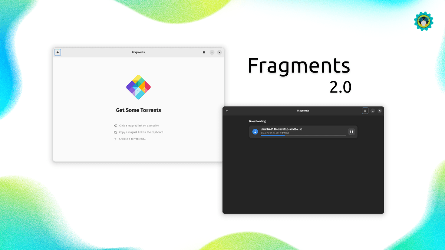Click the "Downloading" section header
The width and height of the screenshot is (445, 250).
click(257, 121)
